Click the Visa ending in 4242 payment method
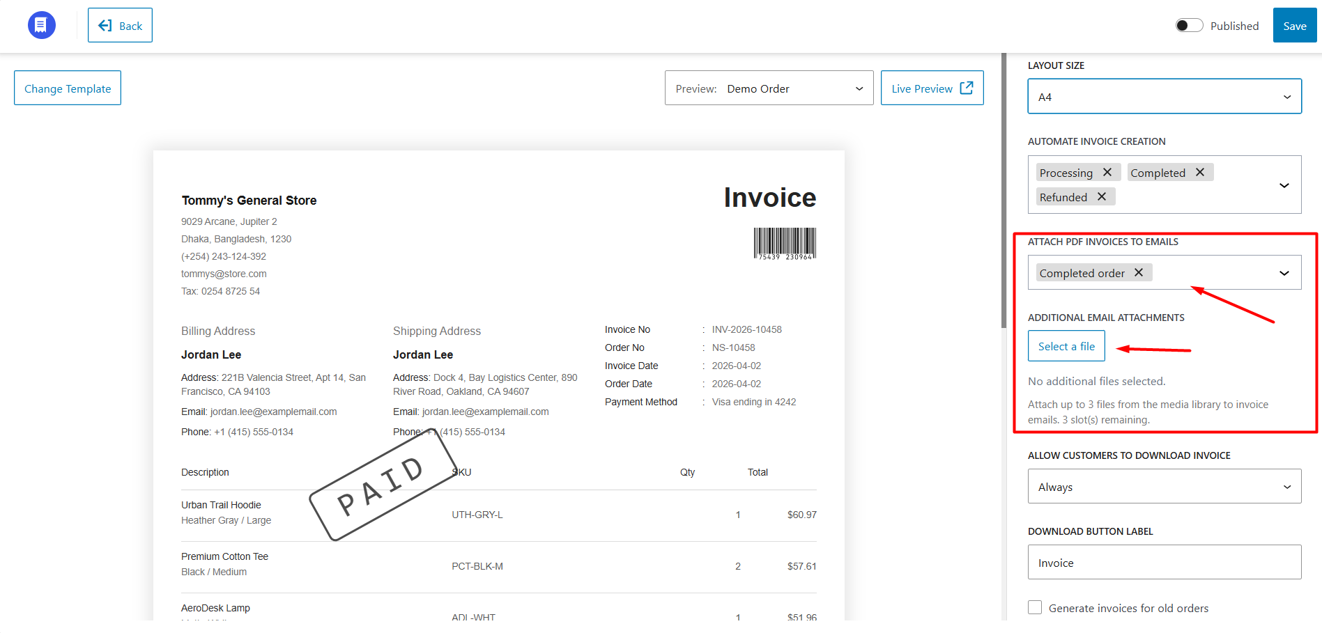The image size is (1322, 633). 754,402
